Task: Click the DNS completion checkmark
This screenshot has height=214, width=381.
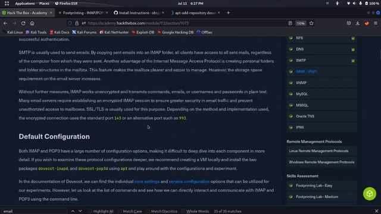Action: (353, 49)
